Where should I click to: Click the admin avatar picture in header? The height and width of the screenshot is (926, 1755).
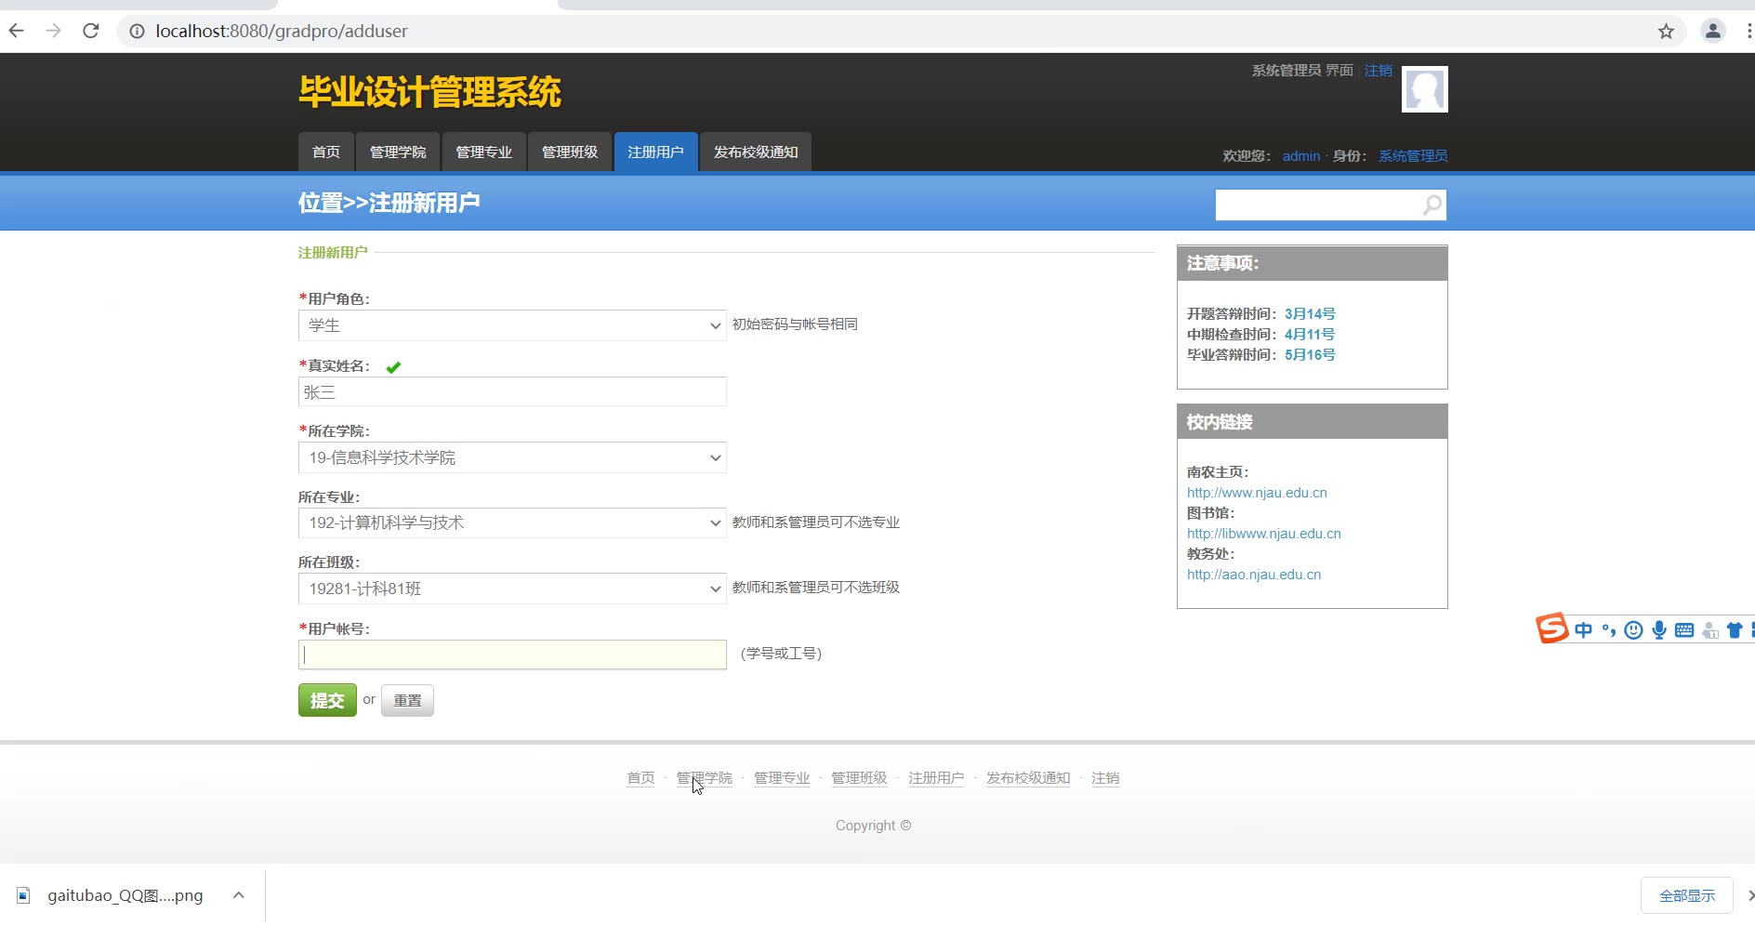pyautogui.click(x=1424, y=89)
